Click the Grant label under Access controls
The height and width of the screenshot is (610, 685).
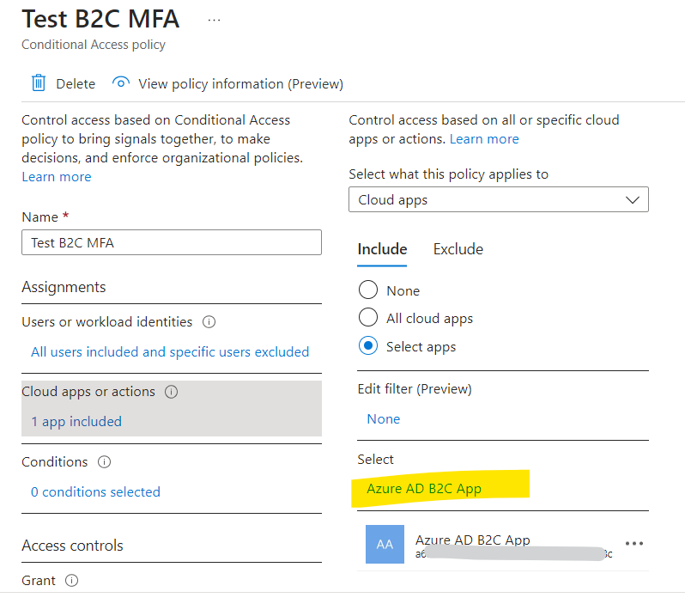[39, 580]
